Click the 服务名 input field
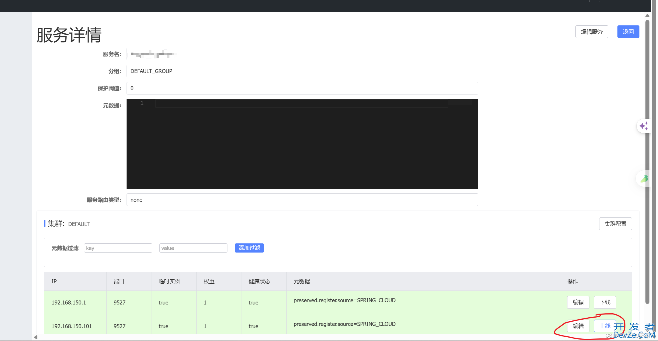This screenshot has height=341, width=658. (x=302, y=54)
